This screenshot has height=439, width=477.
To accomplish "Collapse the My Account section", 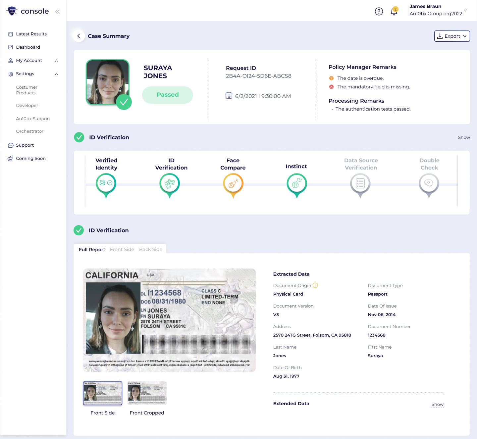I will (x=57, y=61).
